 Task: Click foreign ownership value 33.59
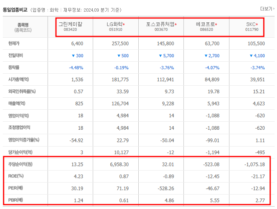click(x=123, y=92)
